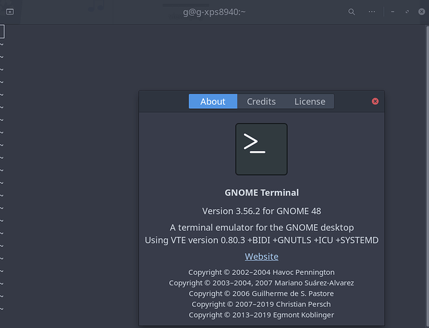Click the terminal window title g@g-xps8940:~
The width and height of the screenshot is (429, 328).
tap(214, 12)
